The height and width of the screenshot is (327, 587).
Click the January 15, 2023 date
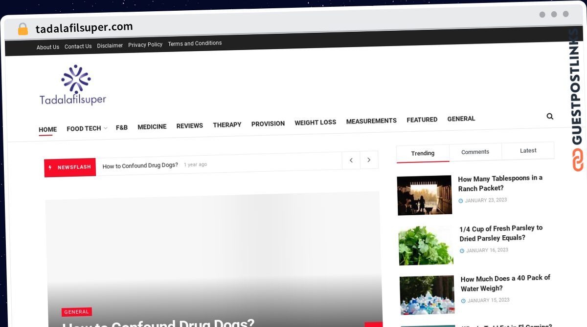(x=489, y=300)
